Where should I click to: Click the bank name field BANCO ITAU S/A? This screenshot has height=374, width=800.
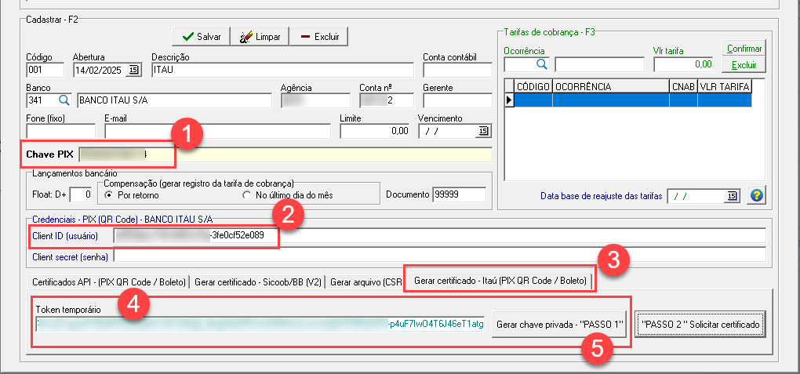pos(174,100)
